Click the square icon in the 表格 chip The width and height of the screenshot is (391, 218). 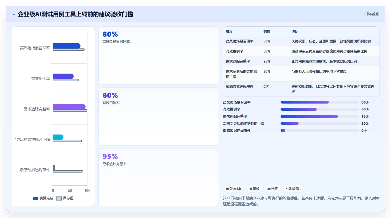[251, 189]
